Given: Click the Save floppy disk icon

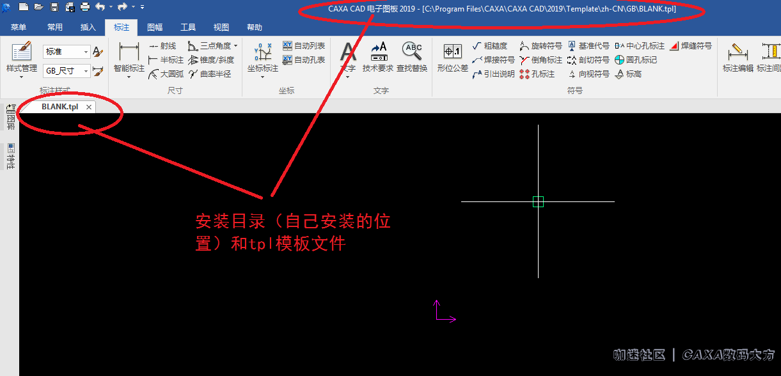Looking at the screenshot, I should click(54, 7).
